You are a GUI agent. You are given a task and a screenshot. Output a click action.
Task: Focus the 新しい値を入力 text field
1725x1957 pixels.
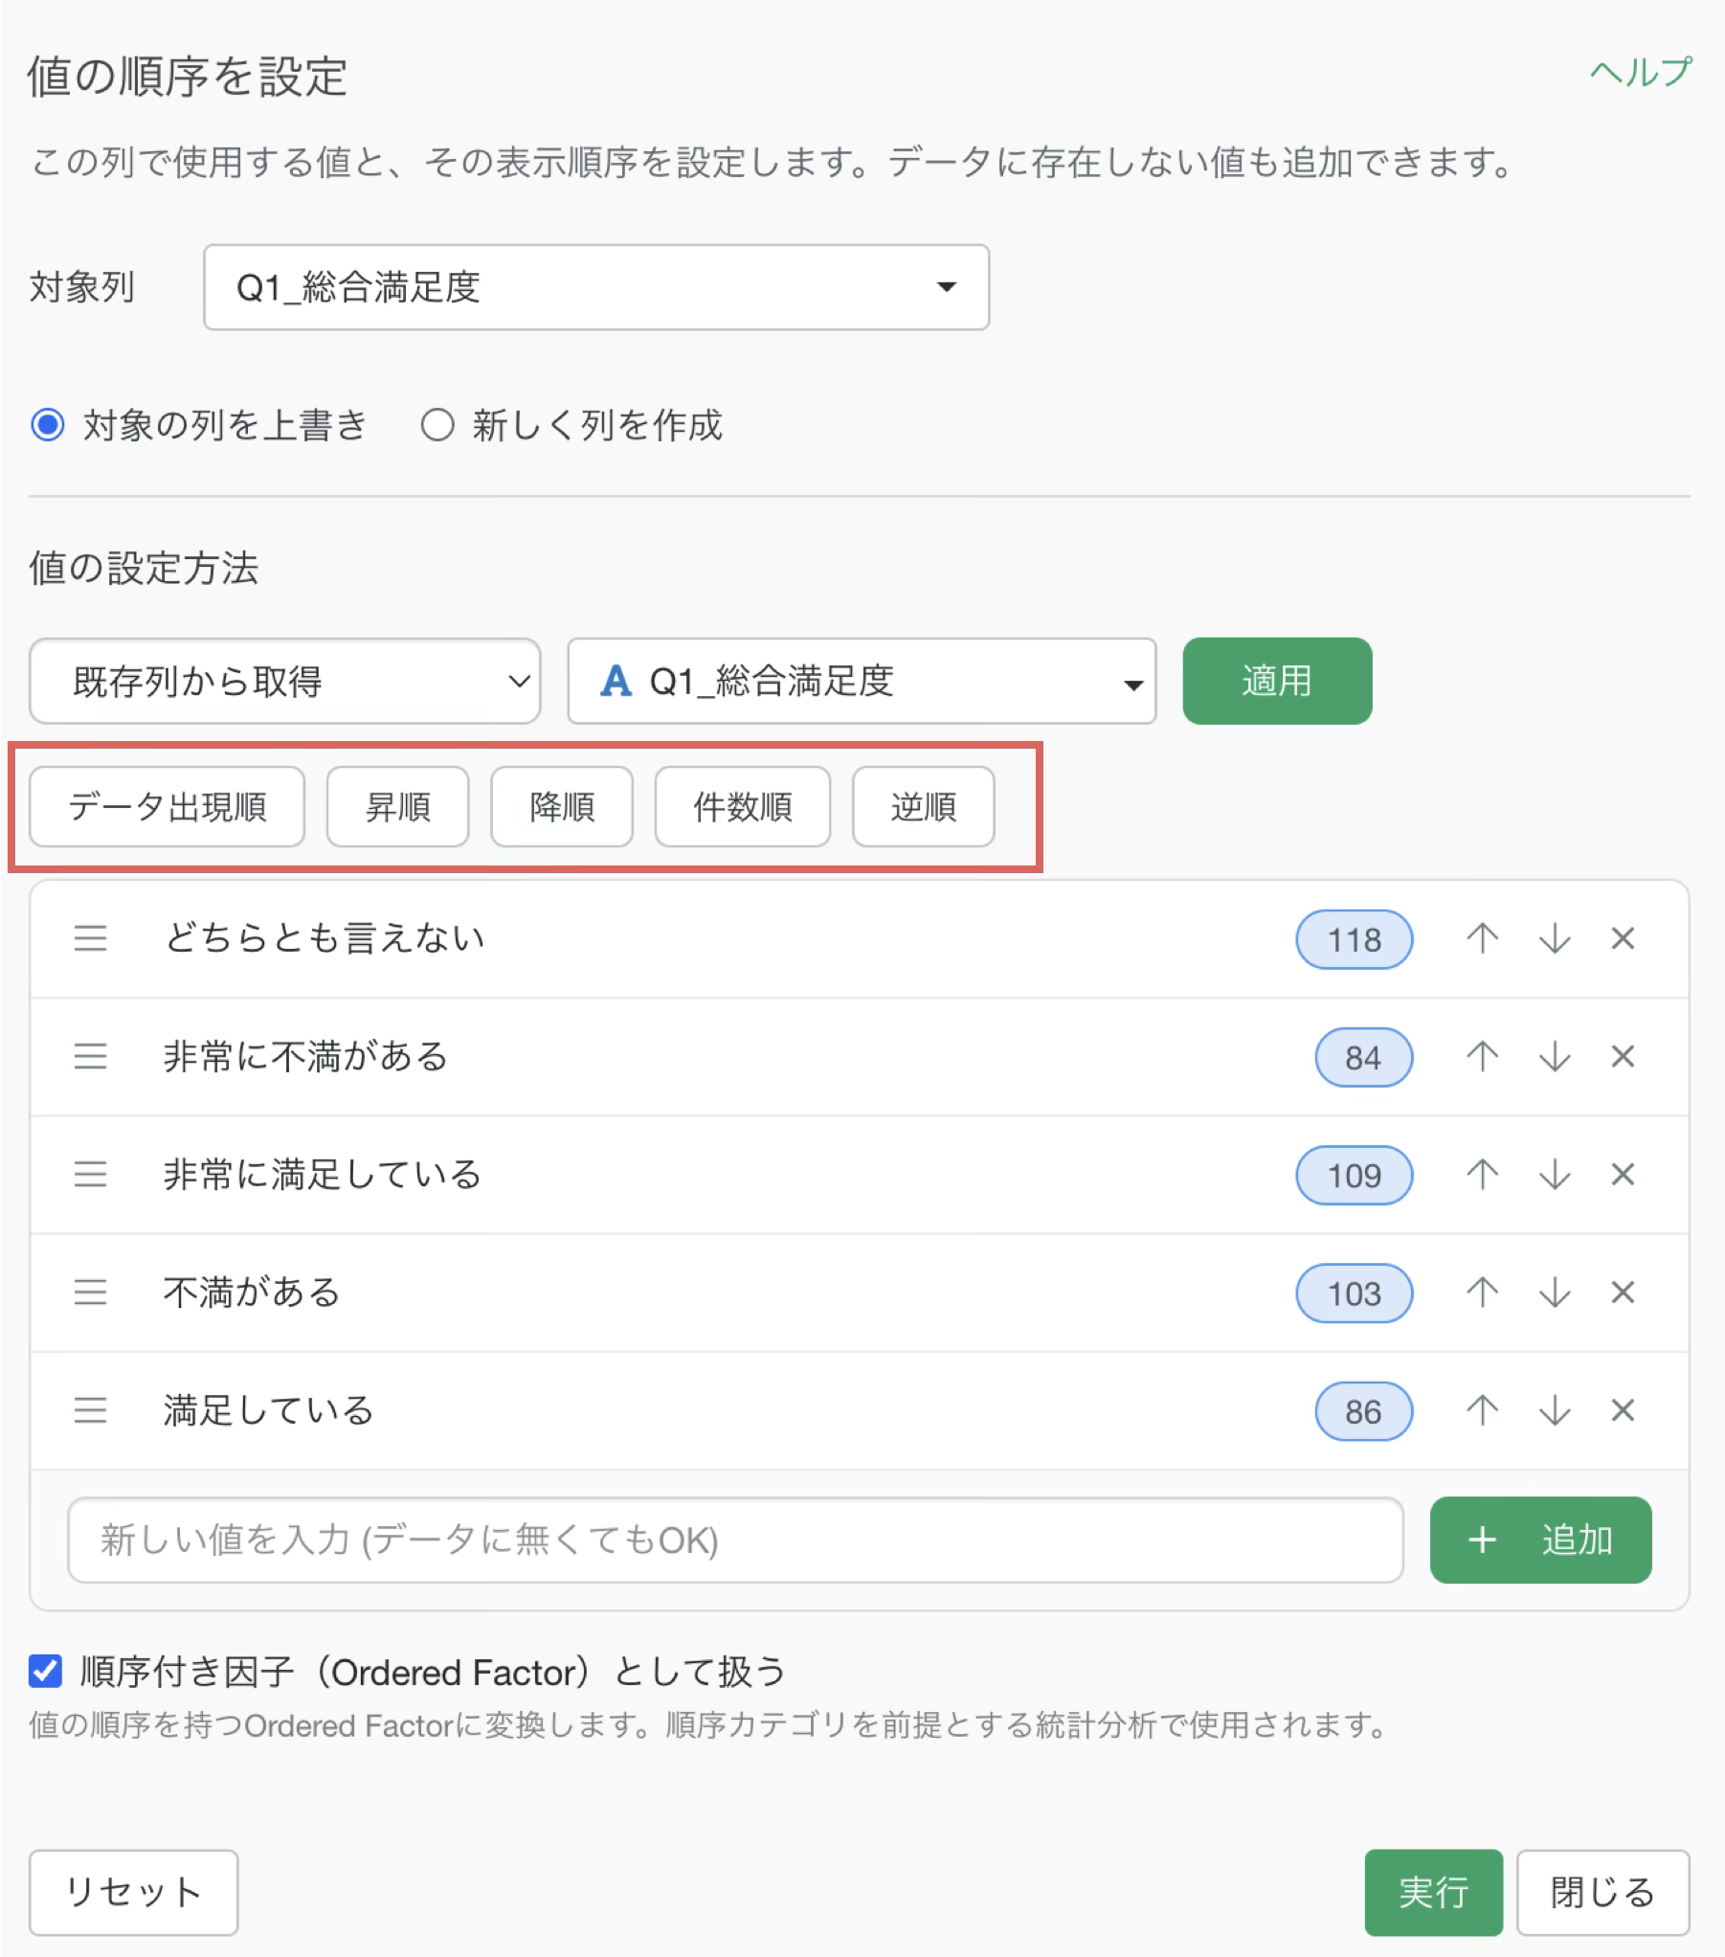tap(735, 1541)
